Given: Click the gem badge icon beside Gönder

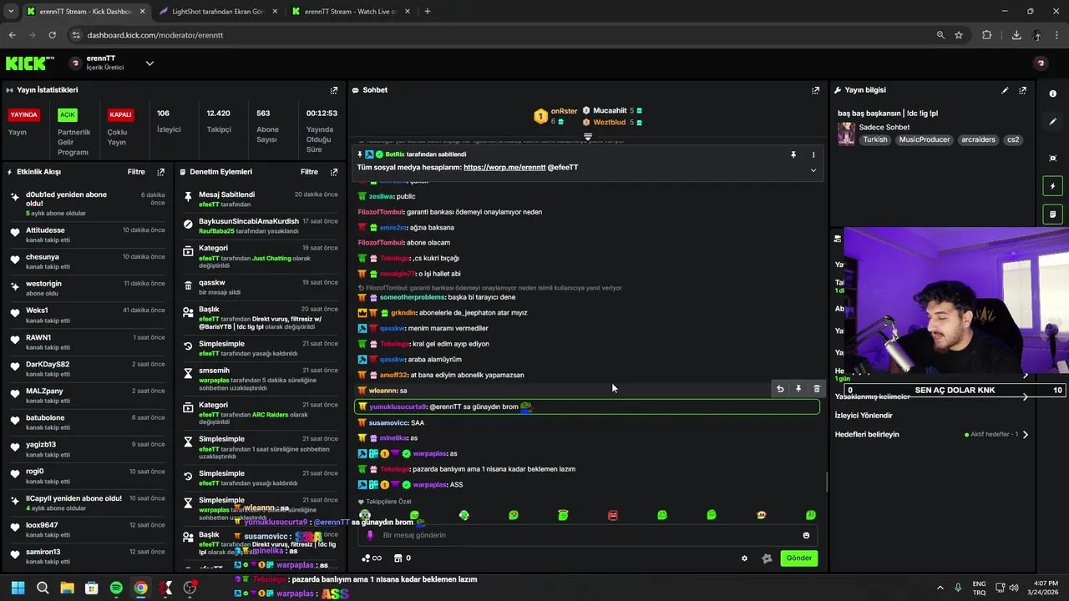Looking at the screenshot, I should [x=767, y=558].
